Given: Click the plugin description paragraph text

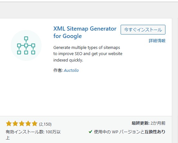Looking at the screenshot, I should (x=88, y=54).
